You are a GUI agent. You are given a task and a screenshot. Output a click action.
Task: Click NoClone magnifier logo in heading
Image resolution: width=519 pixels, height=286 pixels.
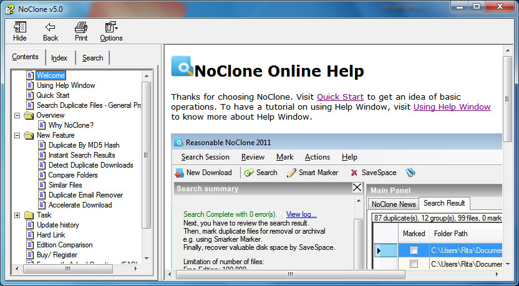182,66
